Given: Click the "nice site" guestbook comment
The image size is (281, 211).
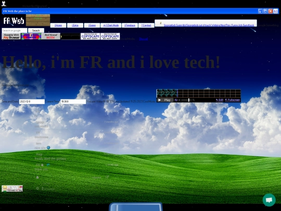Looking at the screenshot, I should (x=41, y=148).
